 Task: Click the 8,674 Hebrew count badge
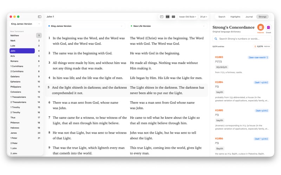click(262, 47)
